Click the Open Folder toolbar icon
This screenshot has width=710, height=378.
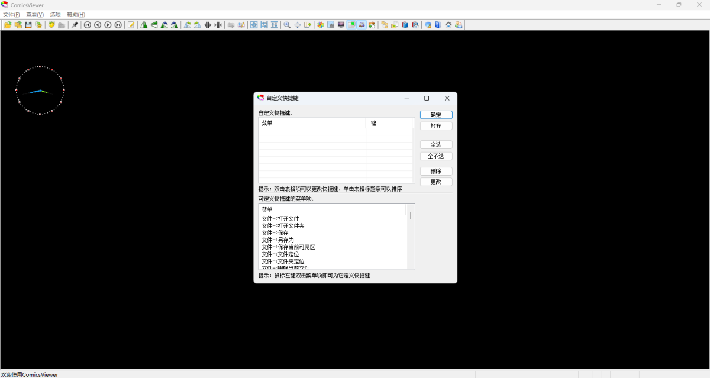18,25
